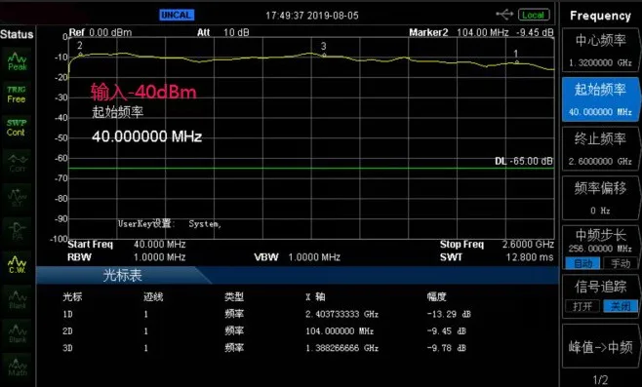
Task: Click the UNCAL warning indicator
Action: [x=177, y=16]
